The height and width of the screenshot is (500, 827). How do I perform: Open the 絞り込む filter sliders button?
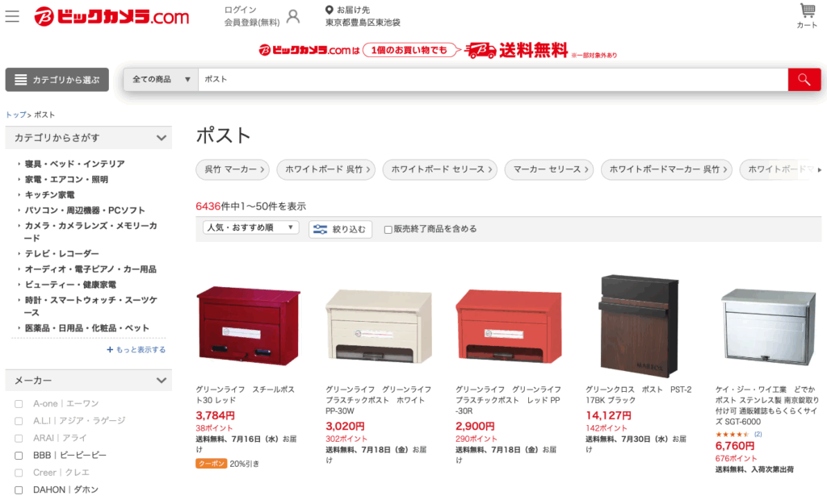340,229
